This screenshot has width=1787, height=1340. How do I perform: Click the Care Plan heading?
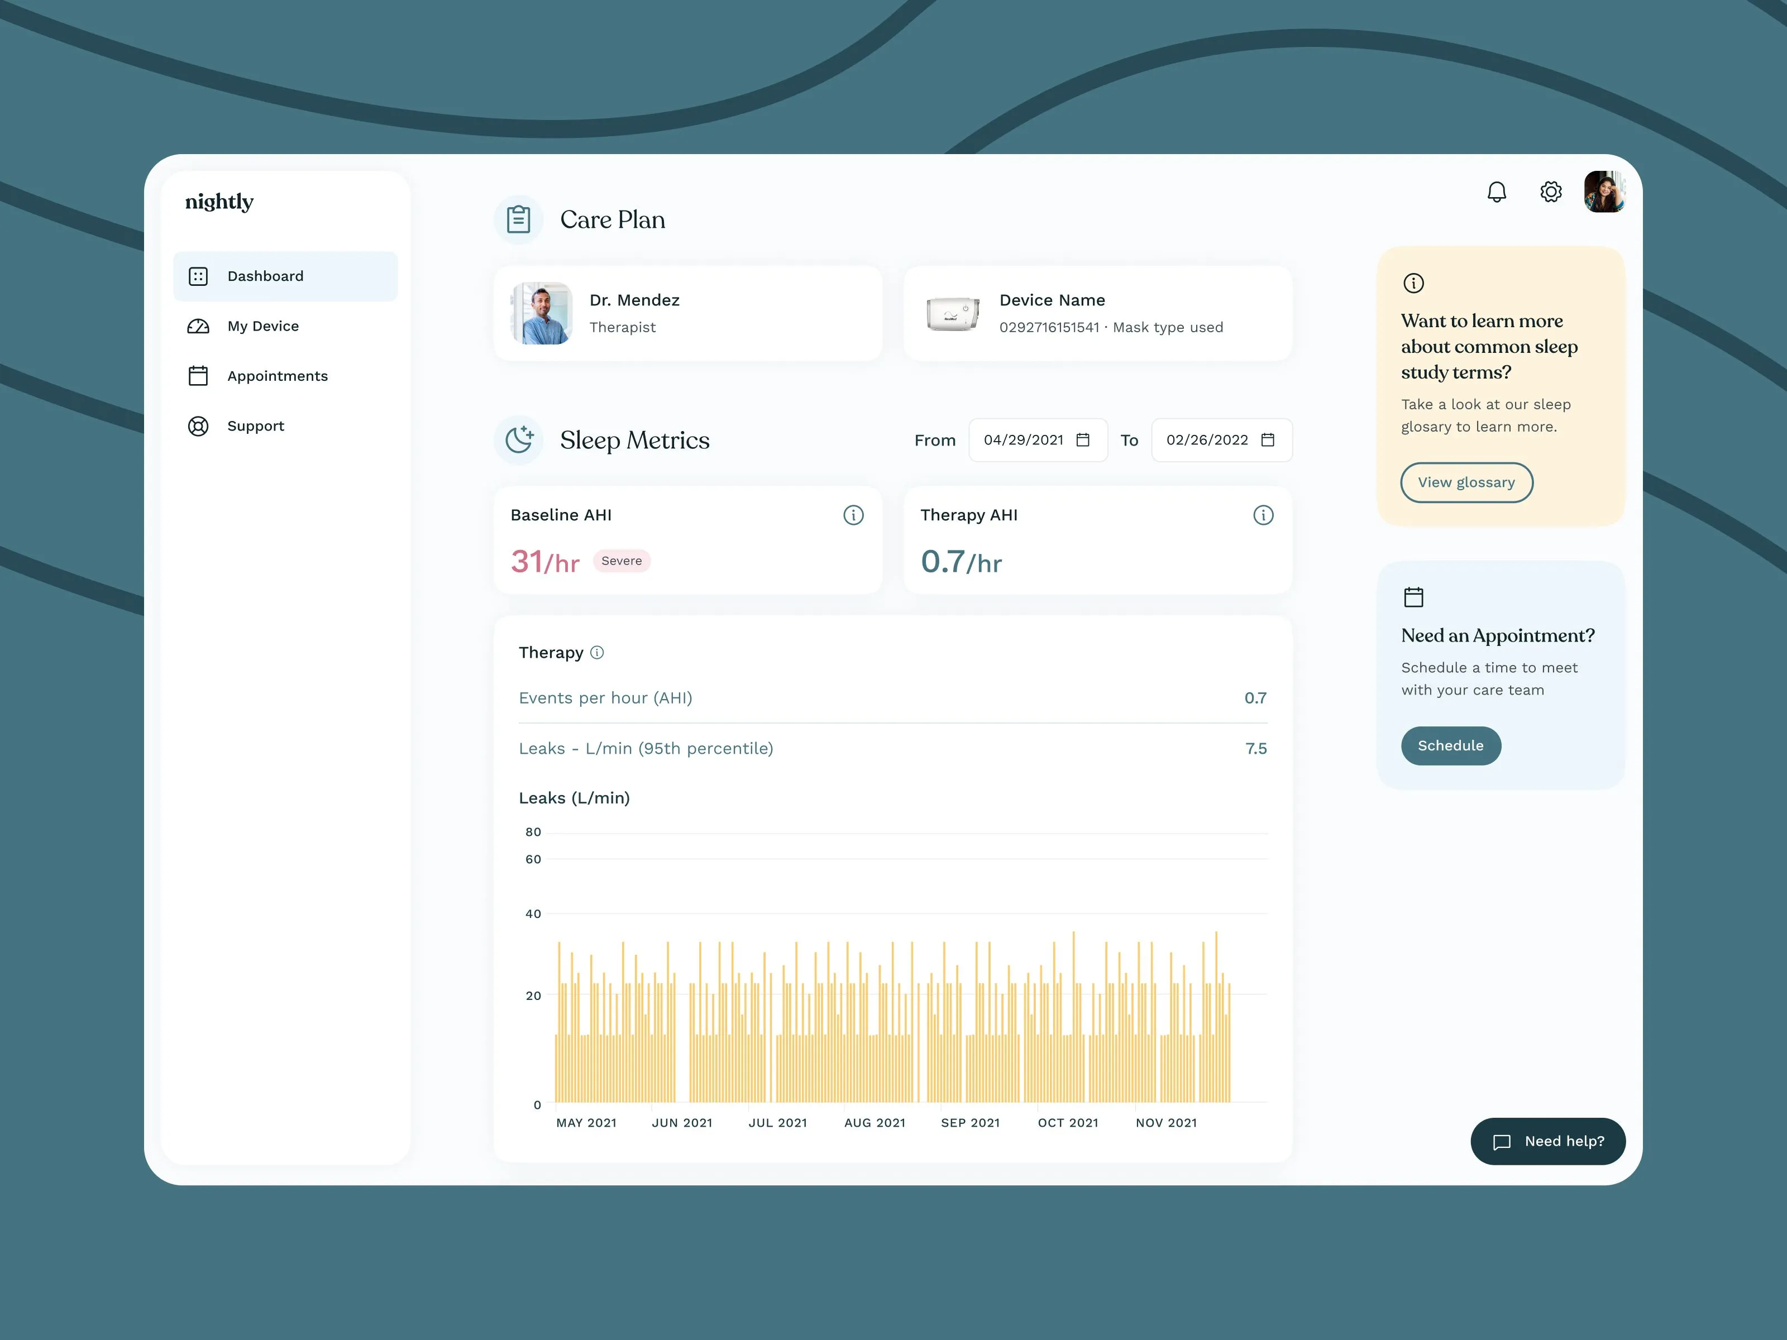click(613, 219)
